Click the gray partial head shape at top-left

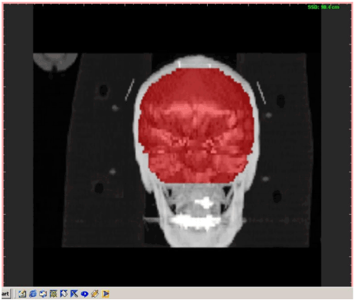(55, 63)
